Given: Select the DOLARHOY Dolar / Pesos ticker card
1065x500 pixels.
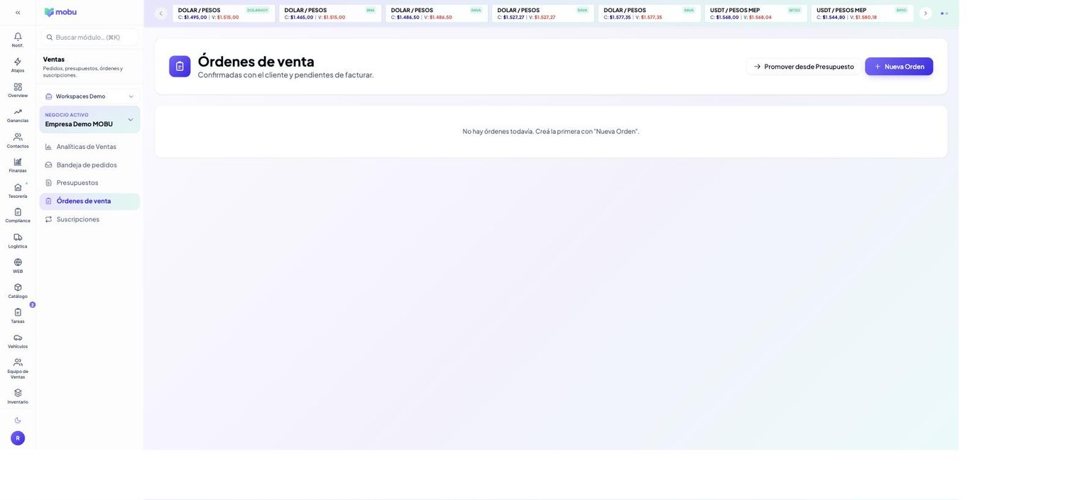Looking at the screenshot, I should click(x=224, y=13).
